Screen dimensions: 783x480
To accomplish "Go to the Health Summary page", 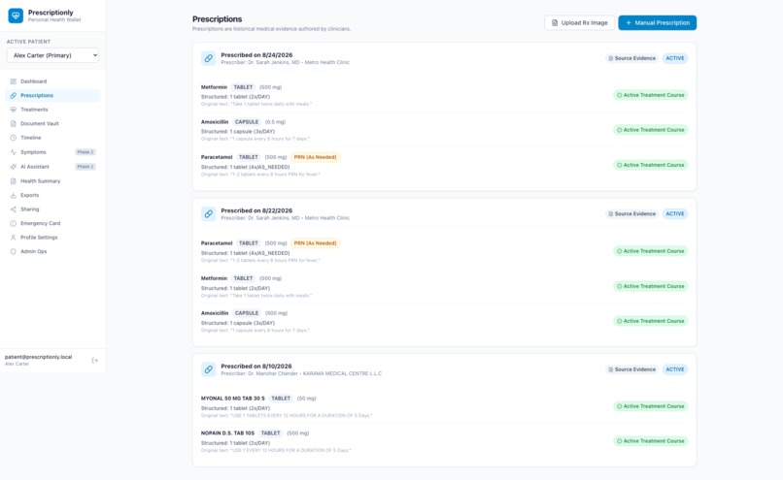I will pos(52,181).
